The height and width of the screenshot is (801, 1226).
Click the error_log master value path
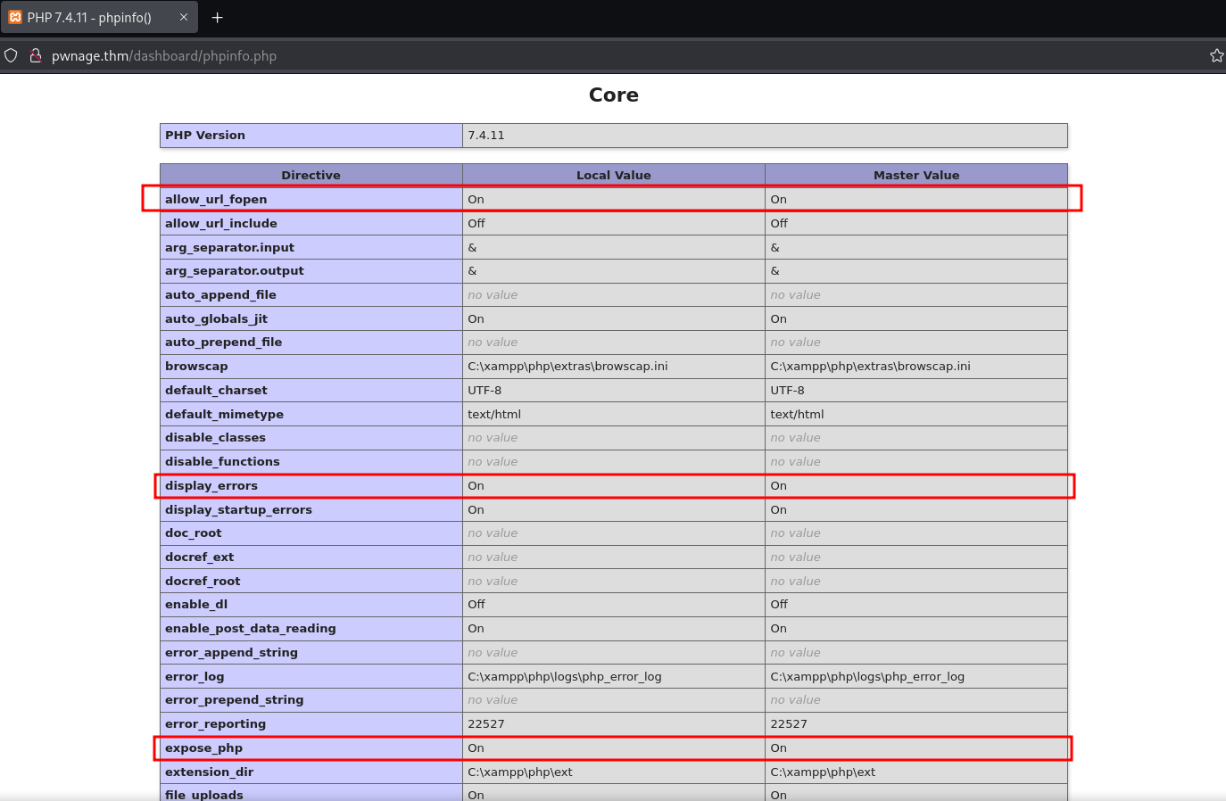tap(866, 676)
